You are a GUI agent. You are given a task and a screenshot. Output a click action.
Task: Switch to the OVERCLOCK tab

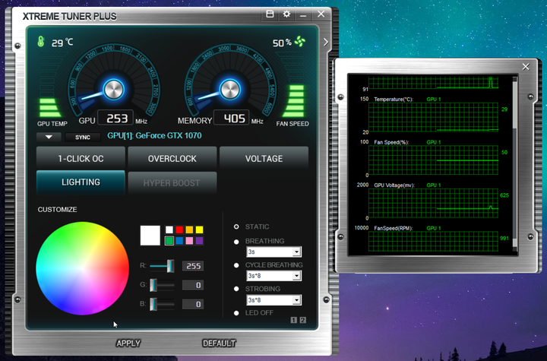pyautogui.click(x=172, y=159)
